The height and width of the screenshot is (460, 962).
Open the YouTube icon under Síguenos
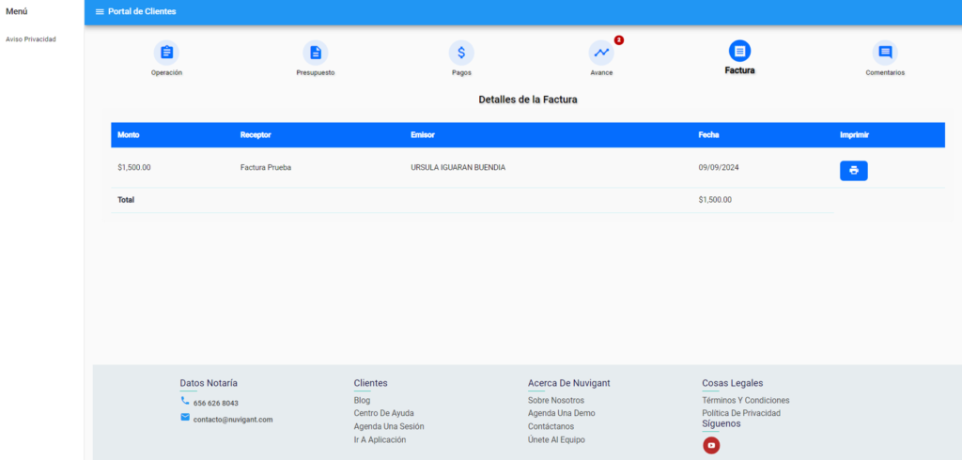[x=711, y=445]
